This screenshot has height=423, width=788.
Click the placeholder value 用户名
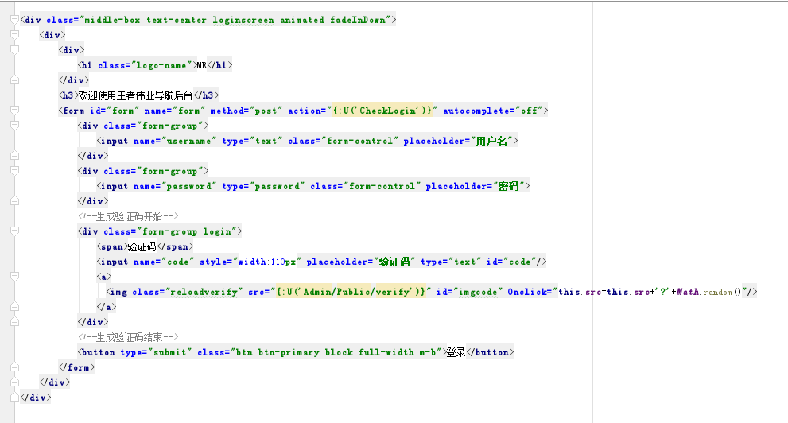coord(492,142)
